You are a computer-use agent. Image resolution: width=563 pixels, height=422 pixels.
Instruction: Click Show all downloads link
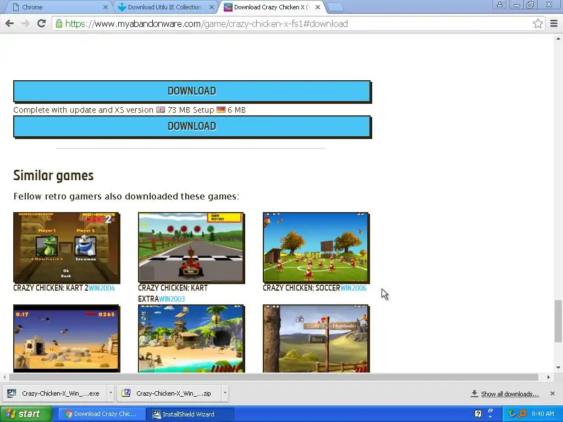tap(510, 393)
